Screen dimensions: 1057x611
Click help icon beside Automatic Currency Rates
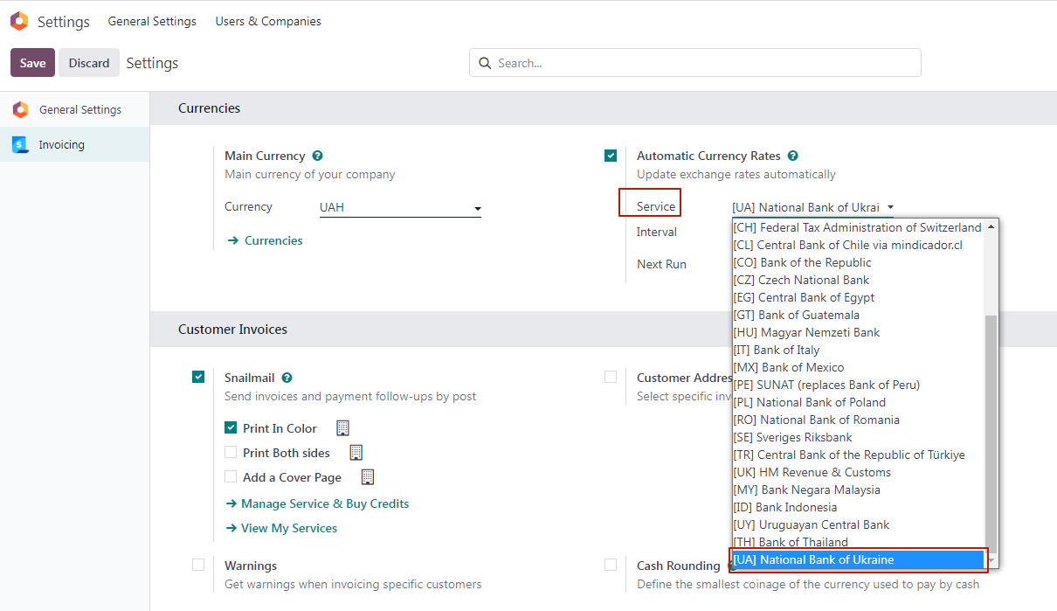792,156
